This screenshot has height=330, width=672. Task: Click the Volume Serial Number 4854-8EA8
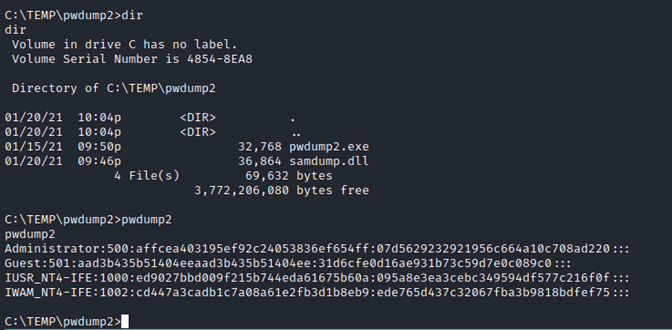pos(220,59)
